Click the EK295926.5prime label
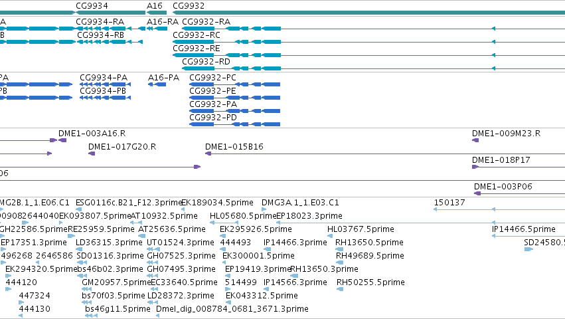 pos(256,229)
